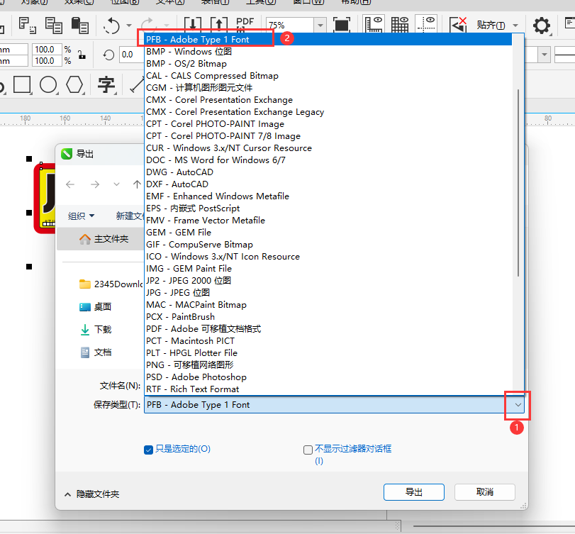
Task: Click the Cut icon in the toolbar
Action: (27, 26)
